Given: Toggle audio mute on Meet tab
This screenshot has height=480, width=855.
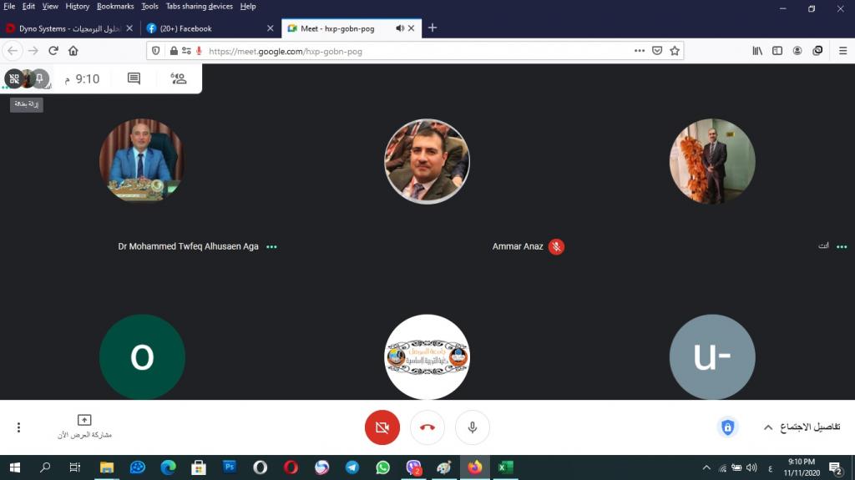Looking at the screenshot, I should [400, 28].
